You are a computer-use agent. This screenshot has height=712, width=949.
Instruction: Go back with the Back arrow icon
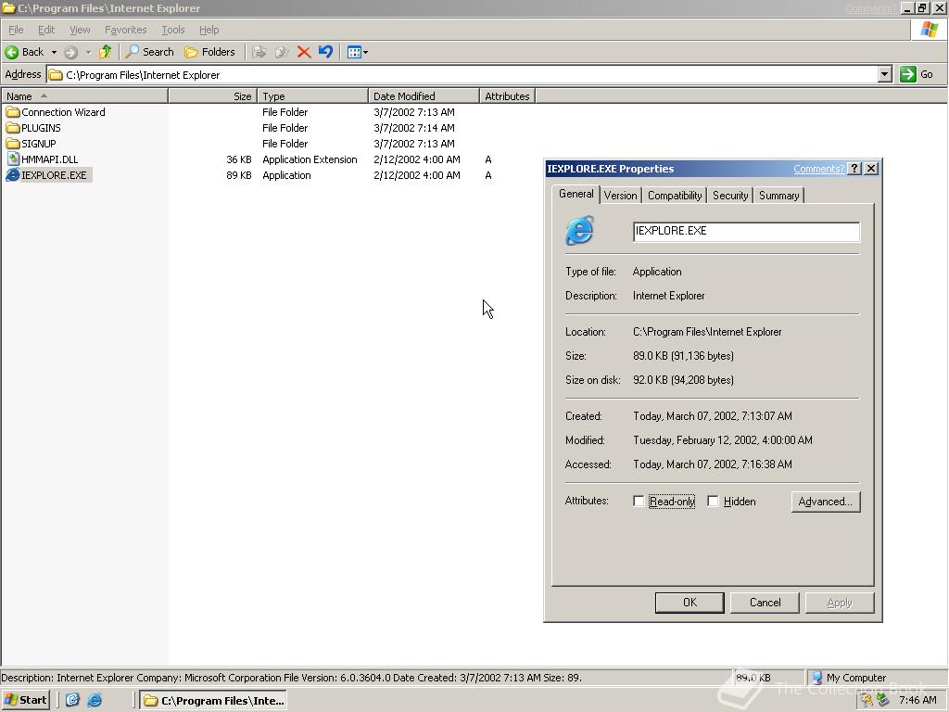[11, 52]
